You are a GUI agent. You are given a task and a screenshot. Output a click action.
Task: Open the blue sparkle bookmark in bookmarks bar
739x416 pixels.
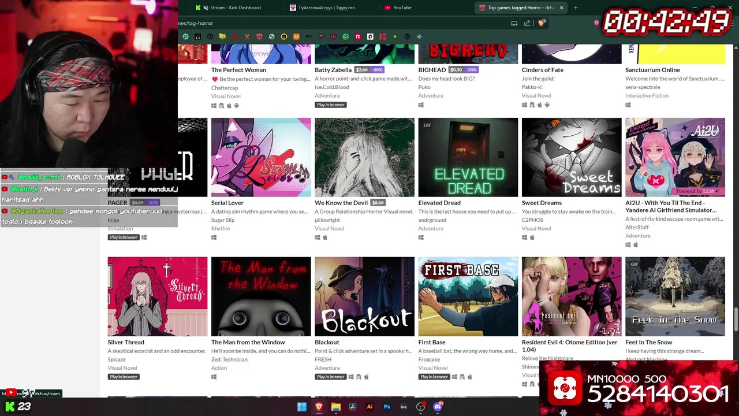tap(420, 36)
